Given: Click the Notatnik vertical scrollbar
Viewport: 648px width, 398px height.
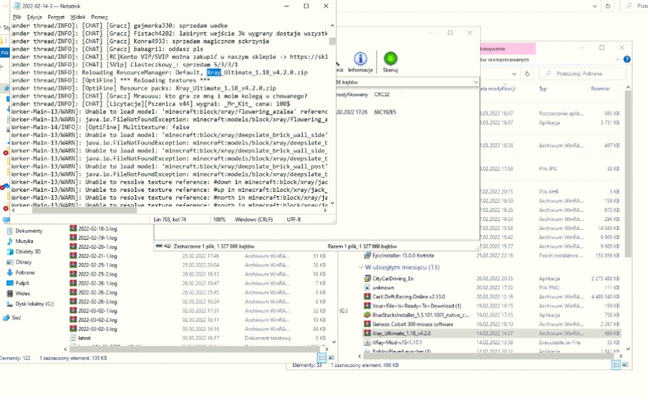Looking at the screenshot, I should pos(332,117).
